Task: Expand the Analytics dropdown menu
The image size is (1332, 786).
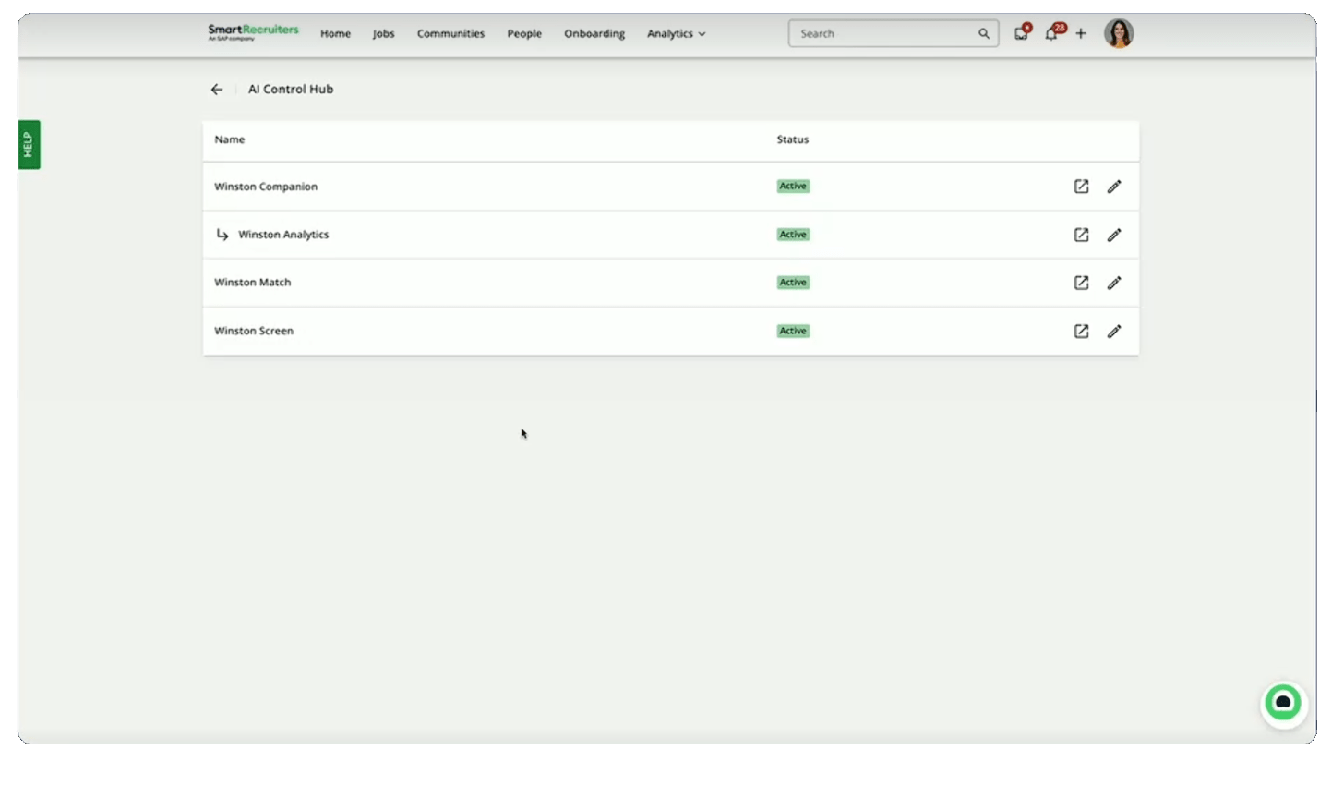Action: (x=676, y=34)
